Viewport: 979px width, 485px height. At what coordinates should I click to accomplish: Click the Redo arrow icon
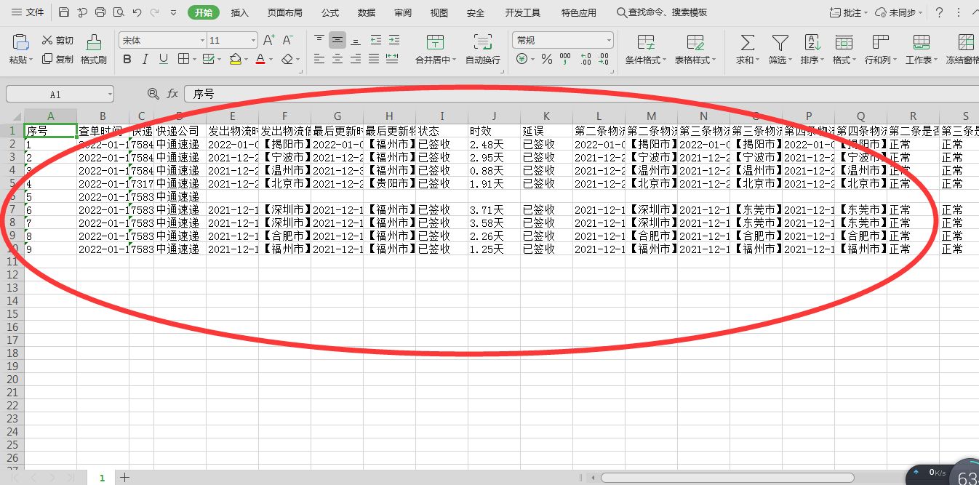(x=155, y=12)
